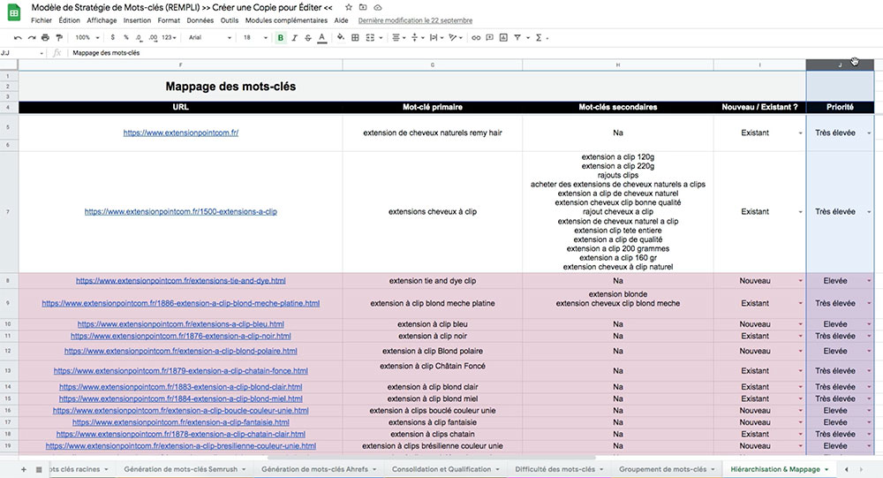The height and width of the screenshot is (478, 883).
Task: Open the all sheets list icon
Action: point(39,469)
